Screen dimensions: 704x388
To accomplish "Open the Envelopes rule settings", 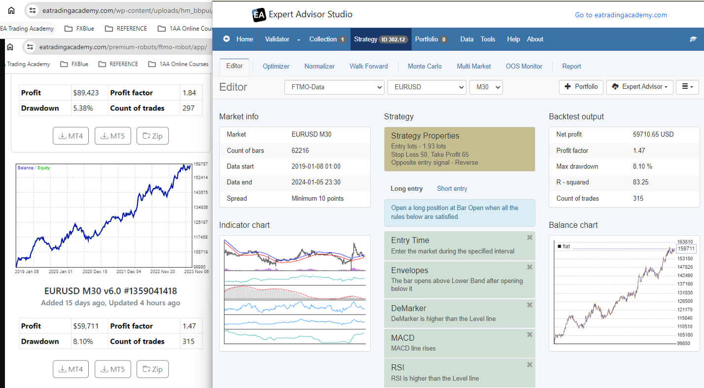I will point(459,280).
